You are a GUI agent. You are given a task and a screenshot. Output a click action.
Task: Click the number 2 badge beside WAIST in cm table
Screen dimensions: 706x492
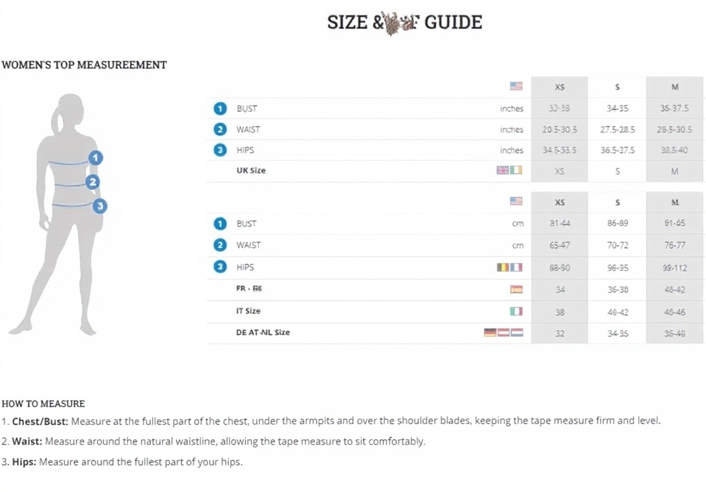(220, 245)
